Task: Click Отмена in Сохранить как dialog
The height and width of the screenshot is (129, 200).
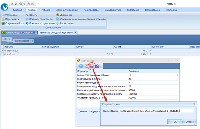Action: (189, 122)
